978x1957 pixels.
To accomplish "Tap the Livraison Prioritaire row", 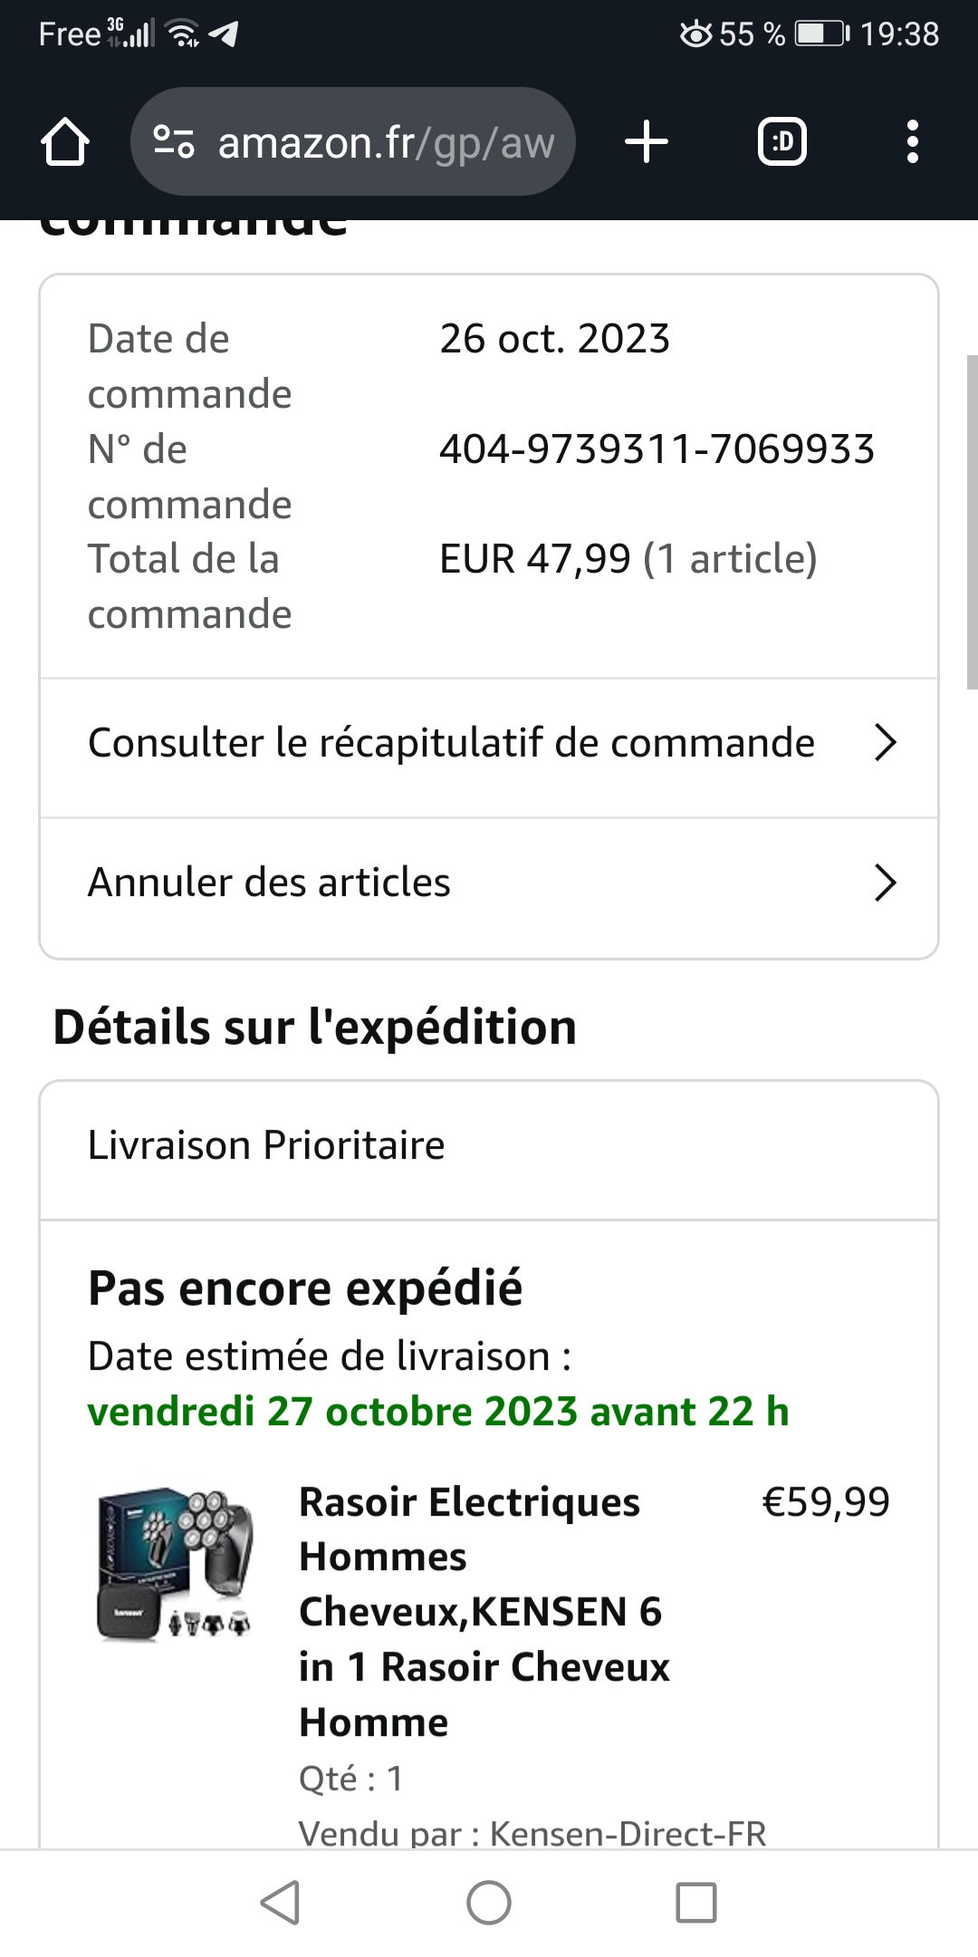I will click(x=266, y=1145).
